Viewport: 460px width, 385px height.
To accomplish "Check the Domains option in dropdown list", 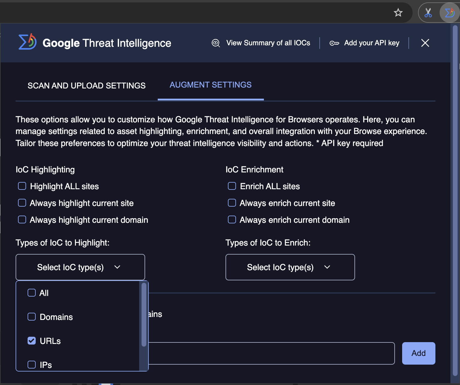I will (31, 317).
